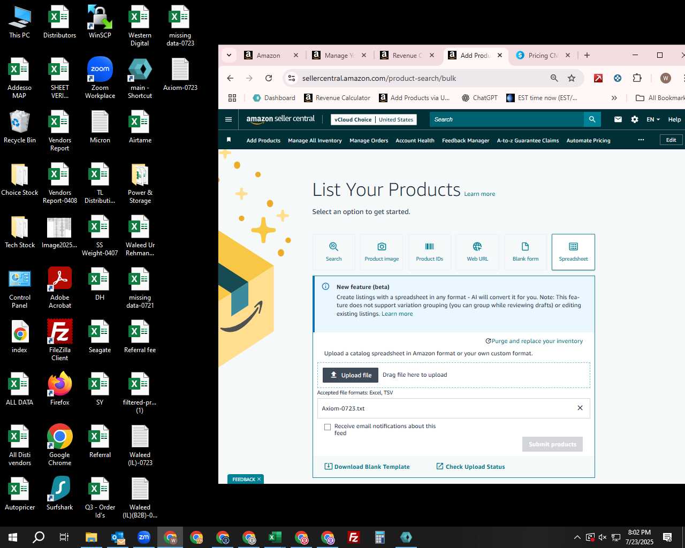This screenshot has width=685, height=548.
Task: Click the Edit button in navigation bar
Action: click(x=671, y=140)
